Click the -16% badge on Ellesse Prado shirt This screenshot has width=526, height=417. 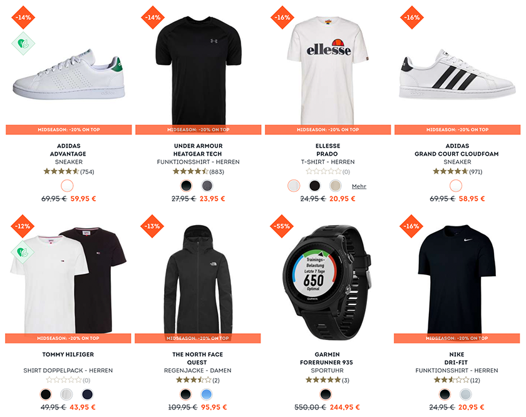(x=282, y=18)
